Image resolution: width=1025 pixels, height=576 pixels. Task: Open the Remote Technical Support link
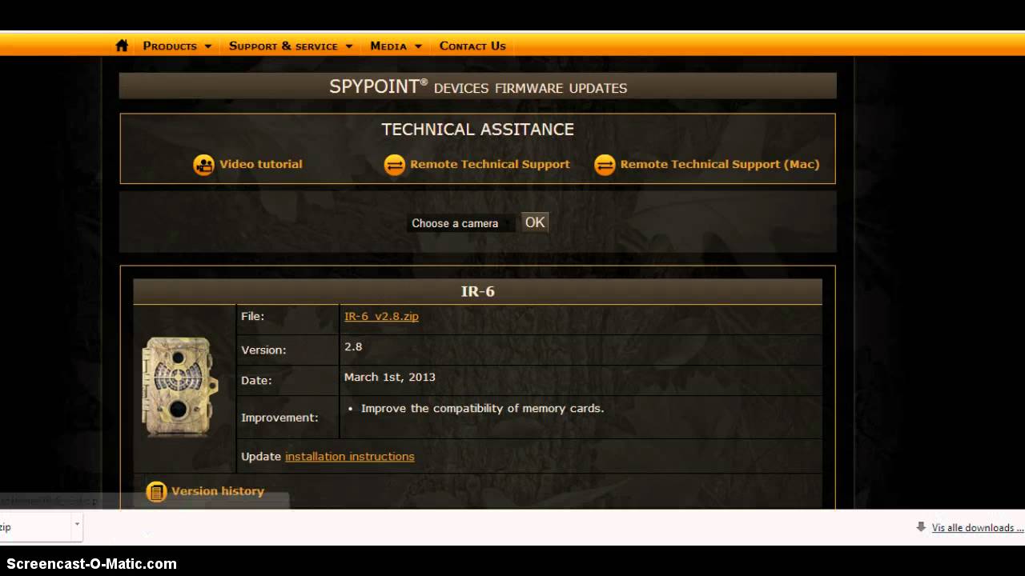point(490,164)
